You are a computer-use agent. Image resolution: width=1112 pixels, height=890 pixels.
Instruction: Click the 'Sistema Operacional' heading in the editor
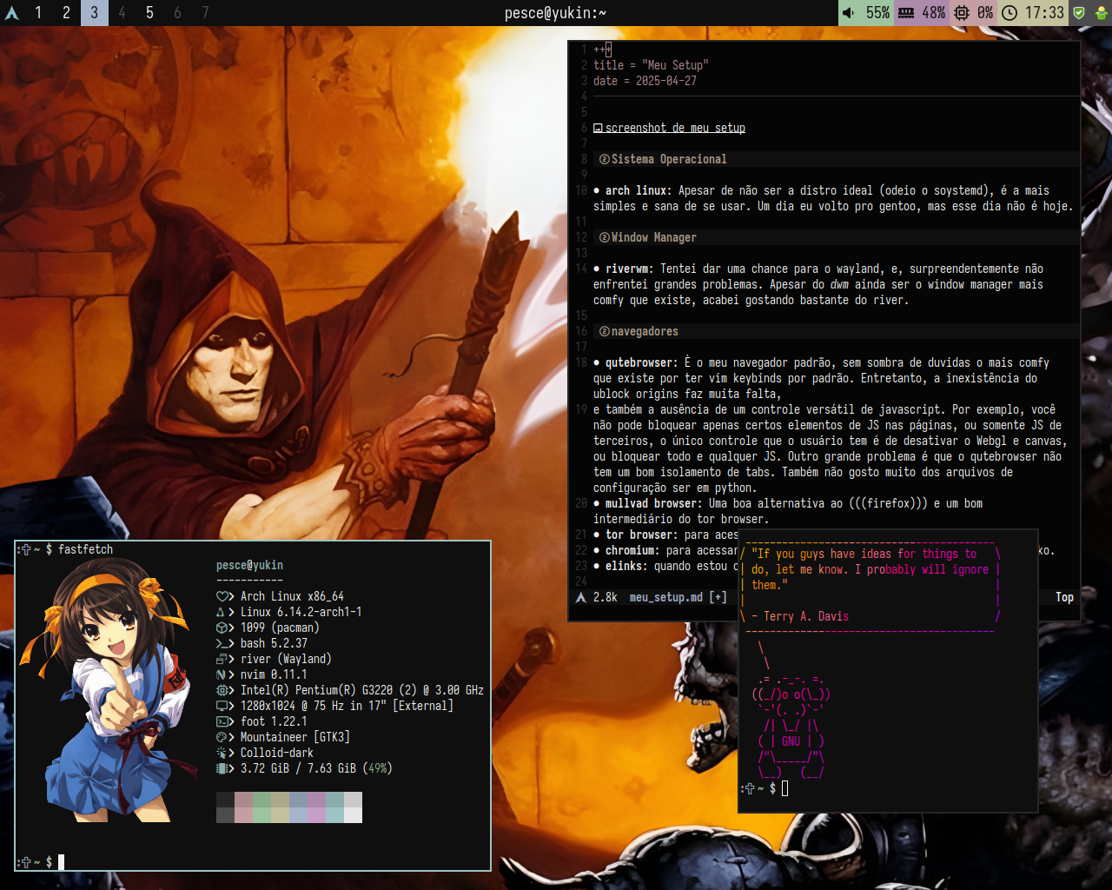coord(668,159)
